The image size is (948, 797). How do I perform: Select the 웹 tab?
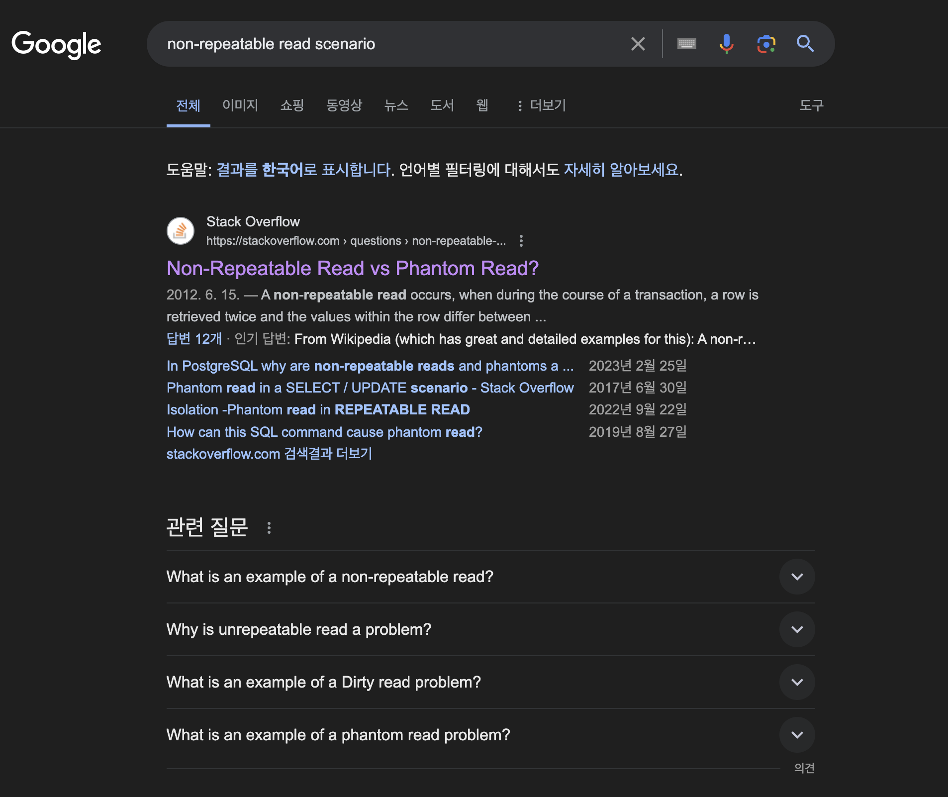coord(482,105)
